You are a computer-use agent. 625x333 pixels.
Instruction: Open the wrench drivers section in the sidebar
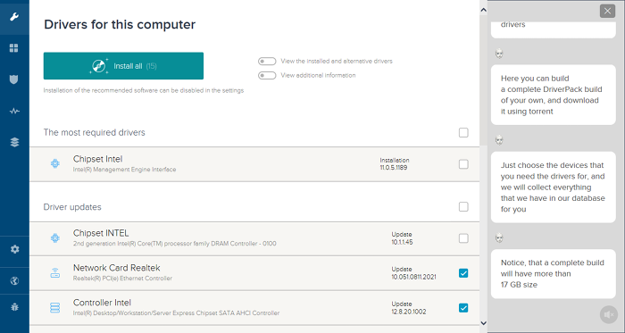tap(14, 17)
